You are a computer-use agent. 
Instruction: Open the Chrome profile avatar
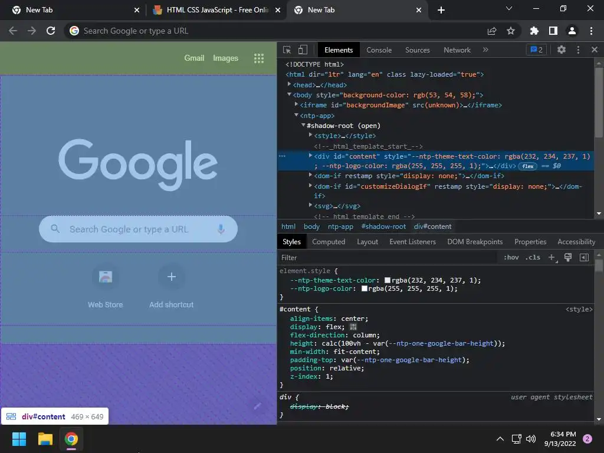(x=572, y=31)
